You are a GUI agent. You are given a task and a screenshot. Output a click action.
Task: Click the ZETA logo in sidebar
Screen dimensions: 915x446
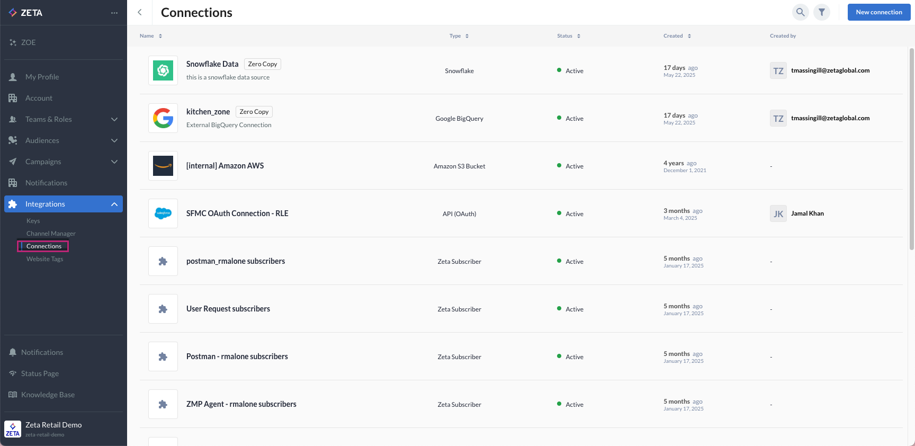[x=25, y=13]
